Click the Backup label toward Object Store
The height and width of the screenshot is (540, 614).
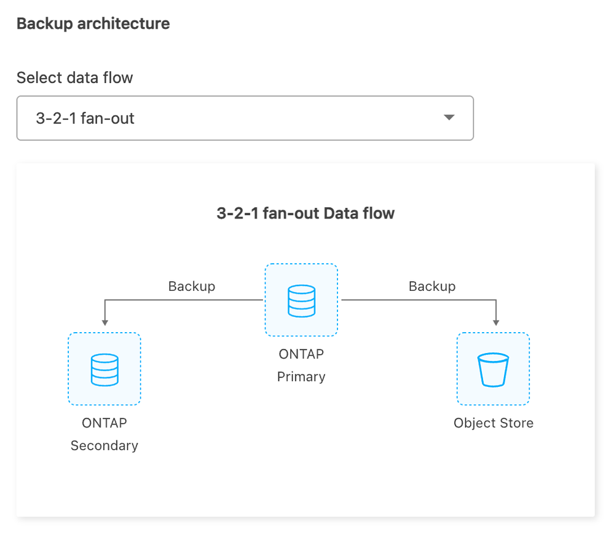click(432, 287)
